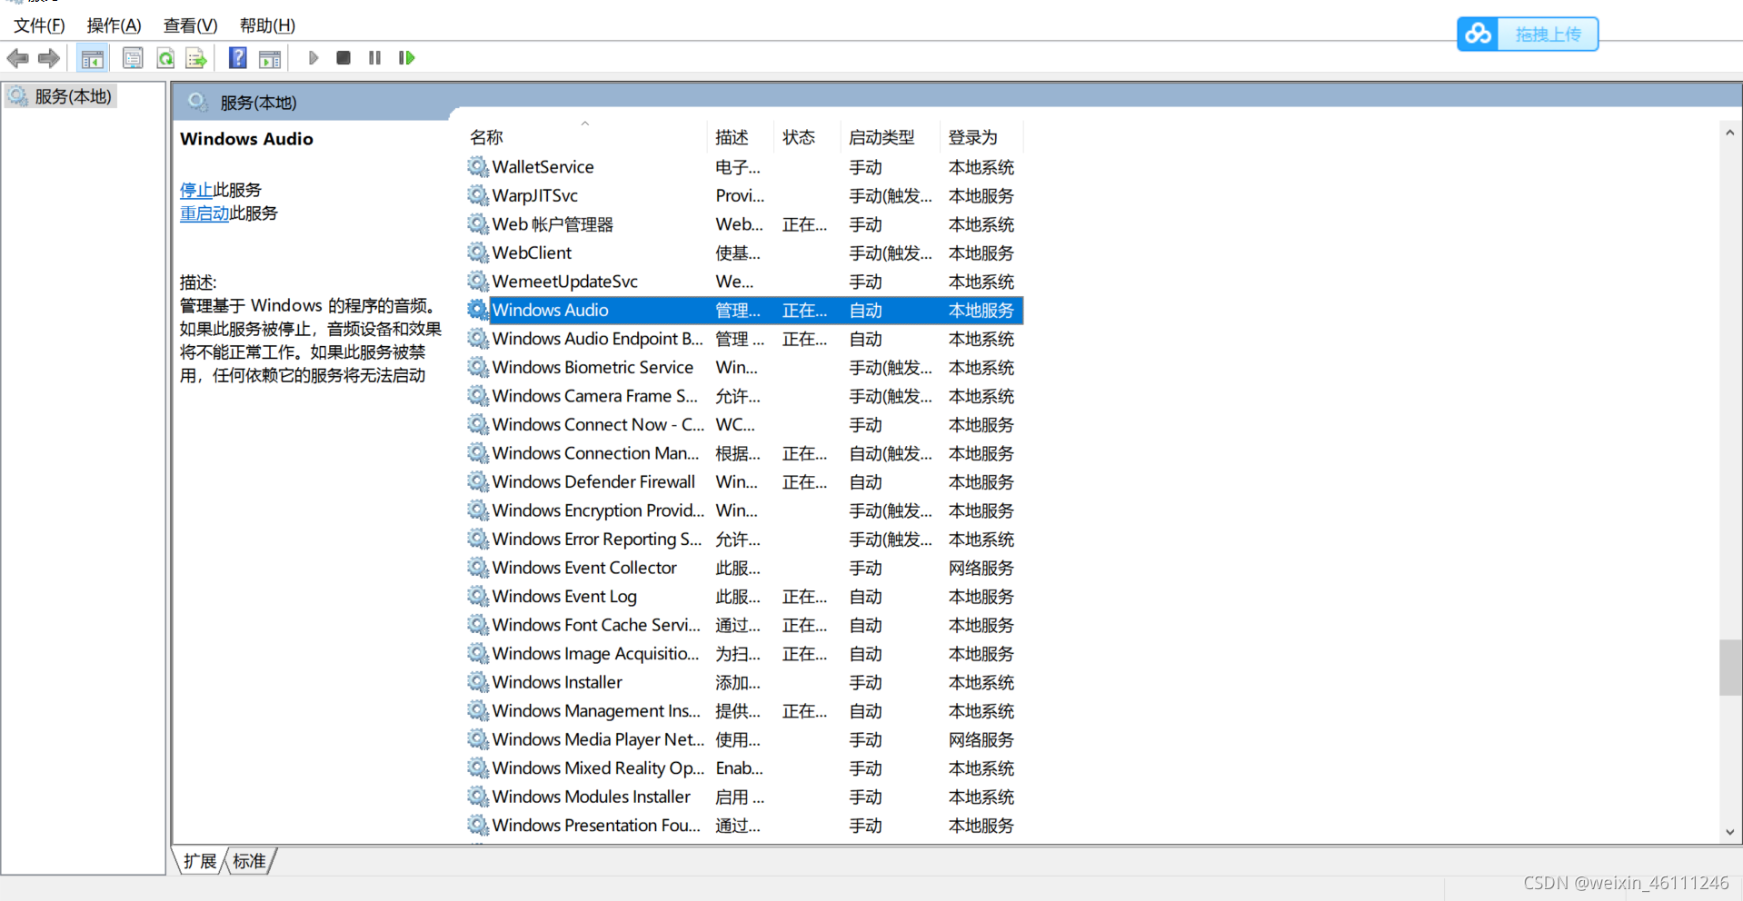Click 服务(本地) panel header icon

pos(197,103)
